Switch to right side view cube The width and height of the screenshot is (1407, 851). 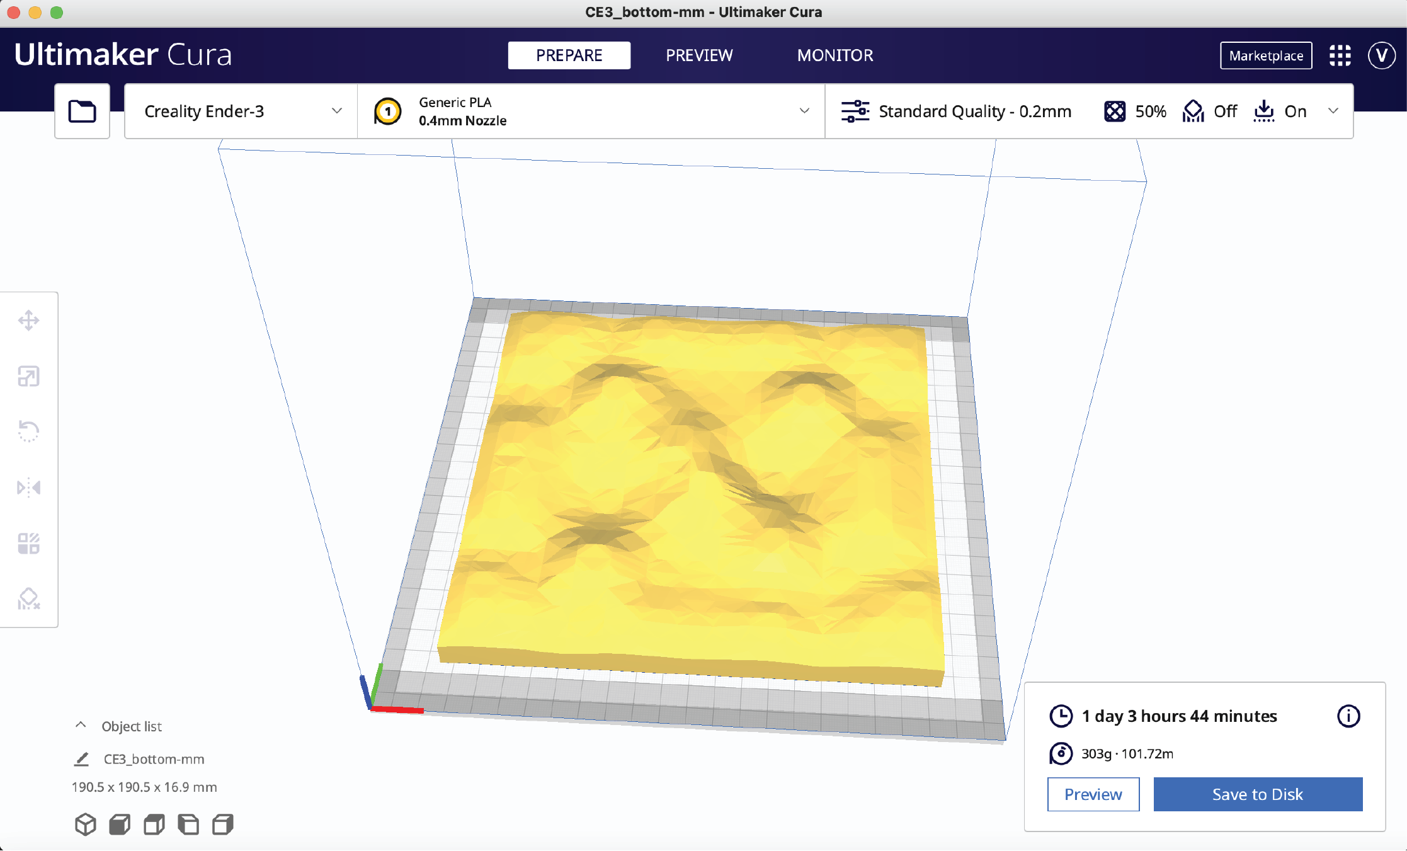(223, 825)
